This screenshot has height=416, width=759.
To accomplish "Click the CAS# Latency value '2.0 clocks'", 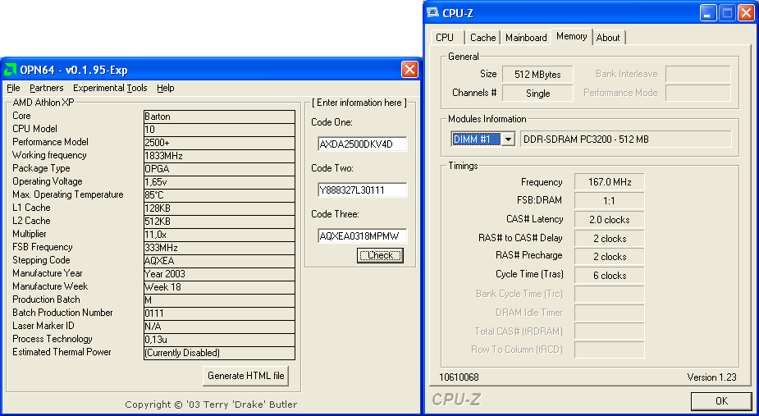I will coord(610,220).
